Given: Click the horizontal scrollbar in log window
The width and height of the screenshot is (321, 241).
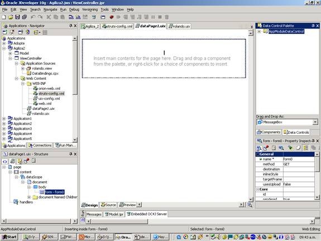Looking at the screenshot, I should coord(119,221).
